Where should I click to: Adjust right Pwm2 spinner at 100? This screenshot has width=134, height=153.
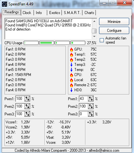[91, 106]
